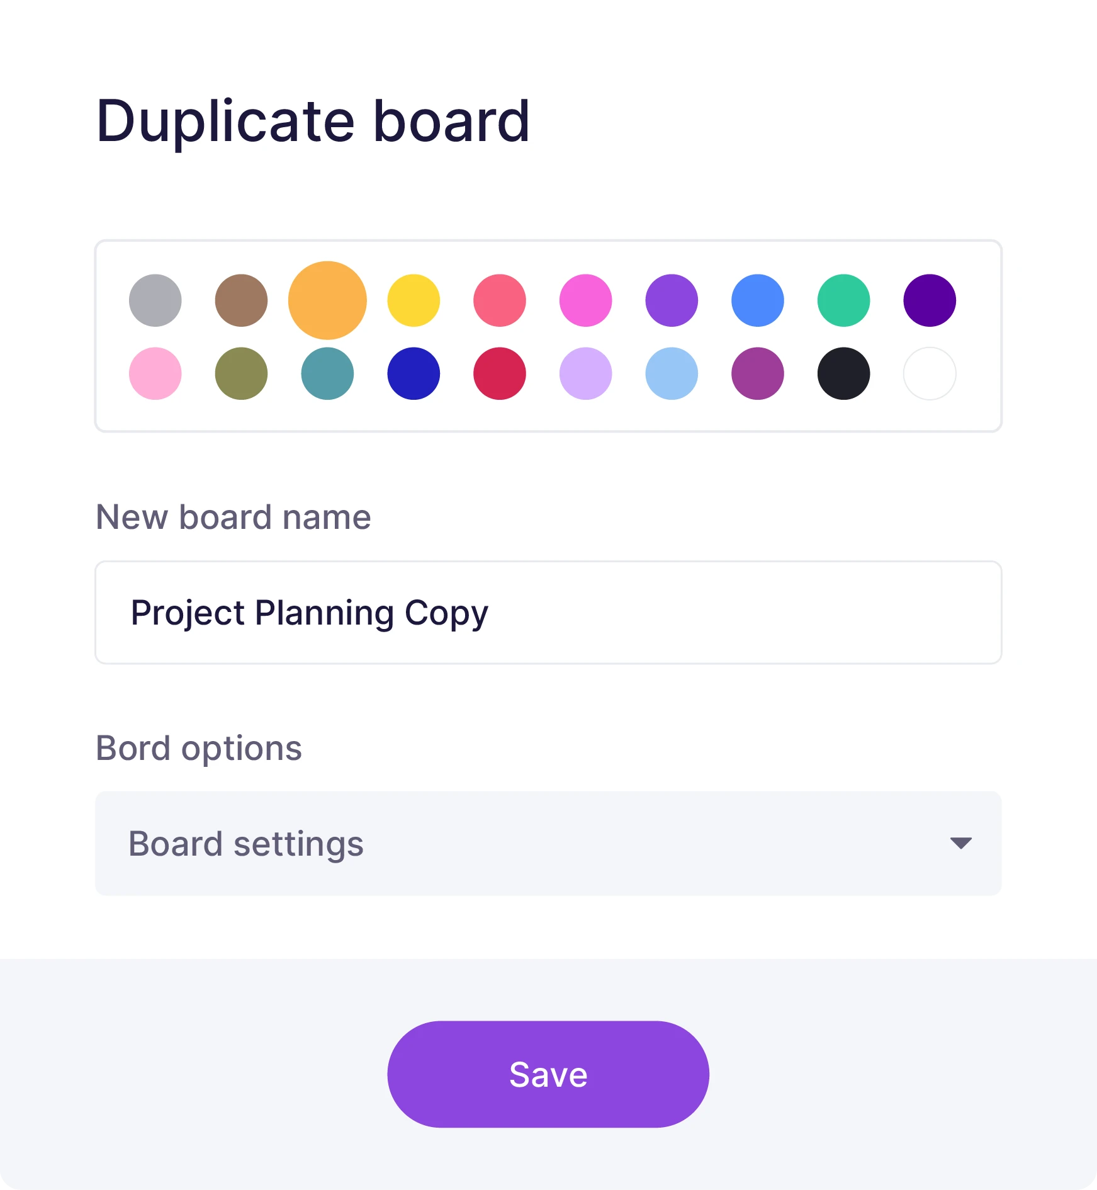This screenshot has height=1190, width=1097.
Task: Choose the yellow board color
Action: click(x=413, y=300)
